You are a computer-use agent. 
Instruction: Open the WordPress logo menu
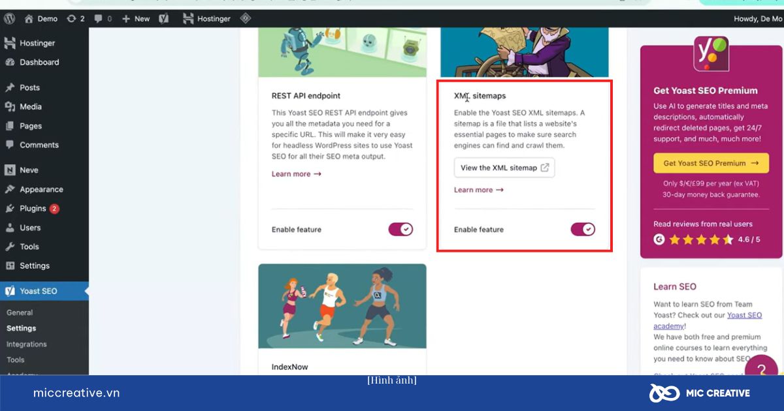pos(9,18)
